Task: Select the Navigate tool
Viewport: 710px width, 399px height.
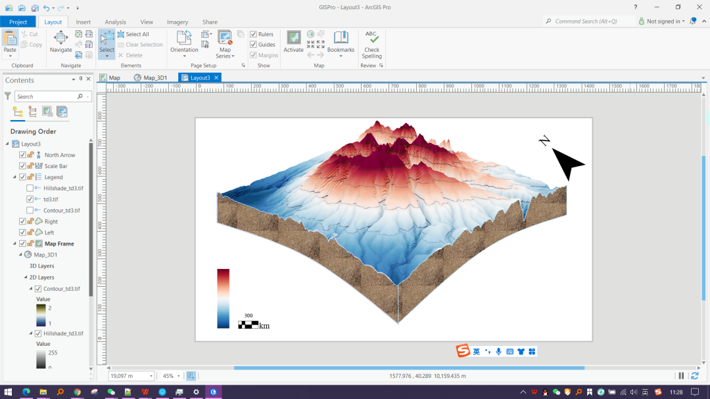Action: pos(60,42)
